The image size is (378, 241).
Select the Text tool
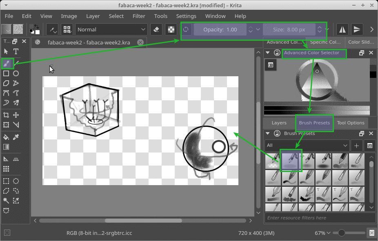click(x=16, y=51)
